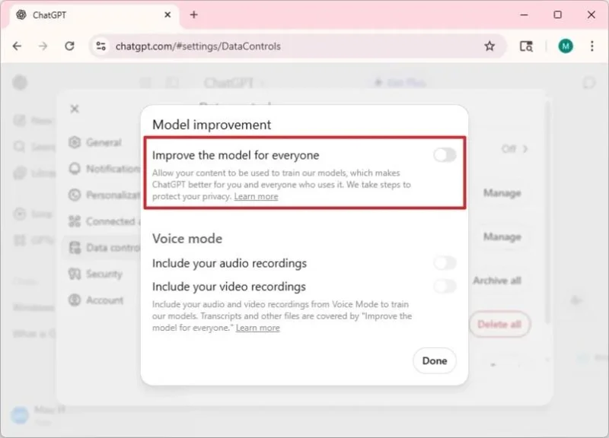609x438 pixels.
Task: Click the General gear icon
Action: point(75,142)
